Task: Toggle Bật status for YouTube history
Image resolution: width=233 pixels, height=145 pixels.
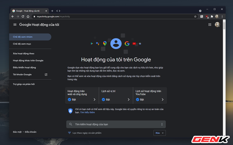Action: 140,100
